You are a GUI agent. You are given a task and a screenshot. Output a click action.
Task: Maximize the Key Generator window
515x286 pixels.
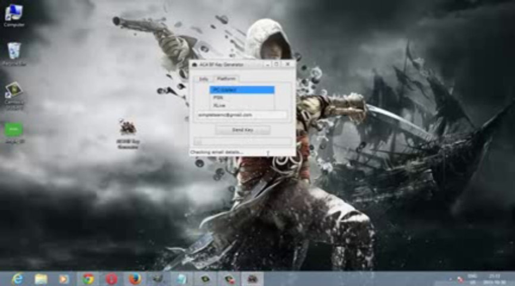[x=277, y=64]
